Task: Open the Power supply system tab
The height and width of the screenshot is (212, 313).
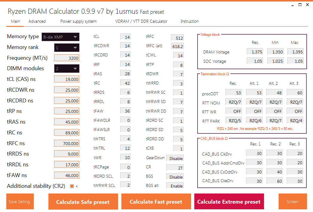Action: click(x=78, y=21)
